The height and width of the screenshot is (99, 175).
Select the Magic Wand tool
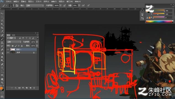pos(2,24)
